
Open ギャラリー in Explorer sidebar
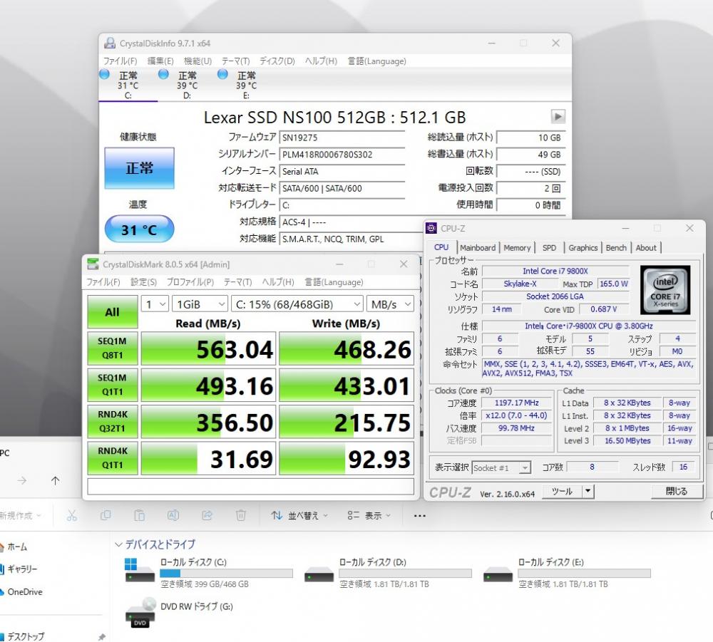pos(19,569)
